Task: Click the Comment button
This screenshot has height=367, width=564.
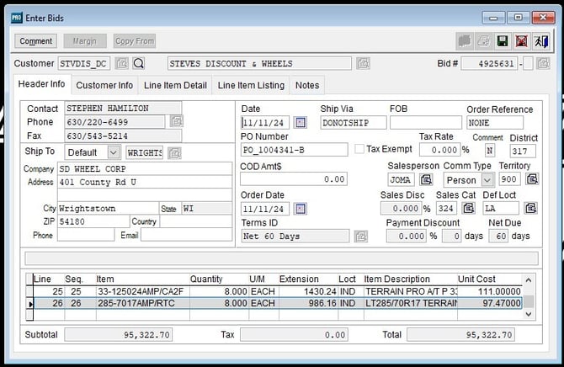Action: (36, 40)
